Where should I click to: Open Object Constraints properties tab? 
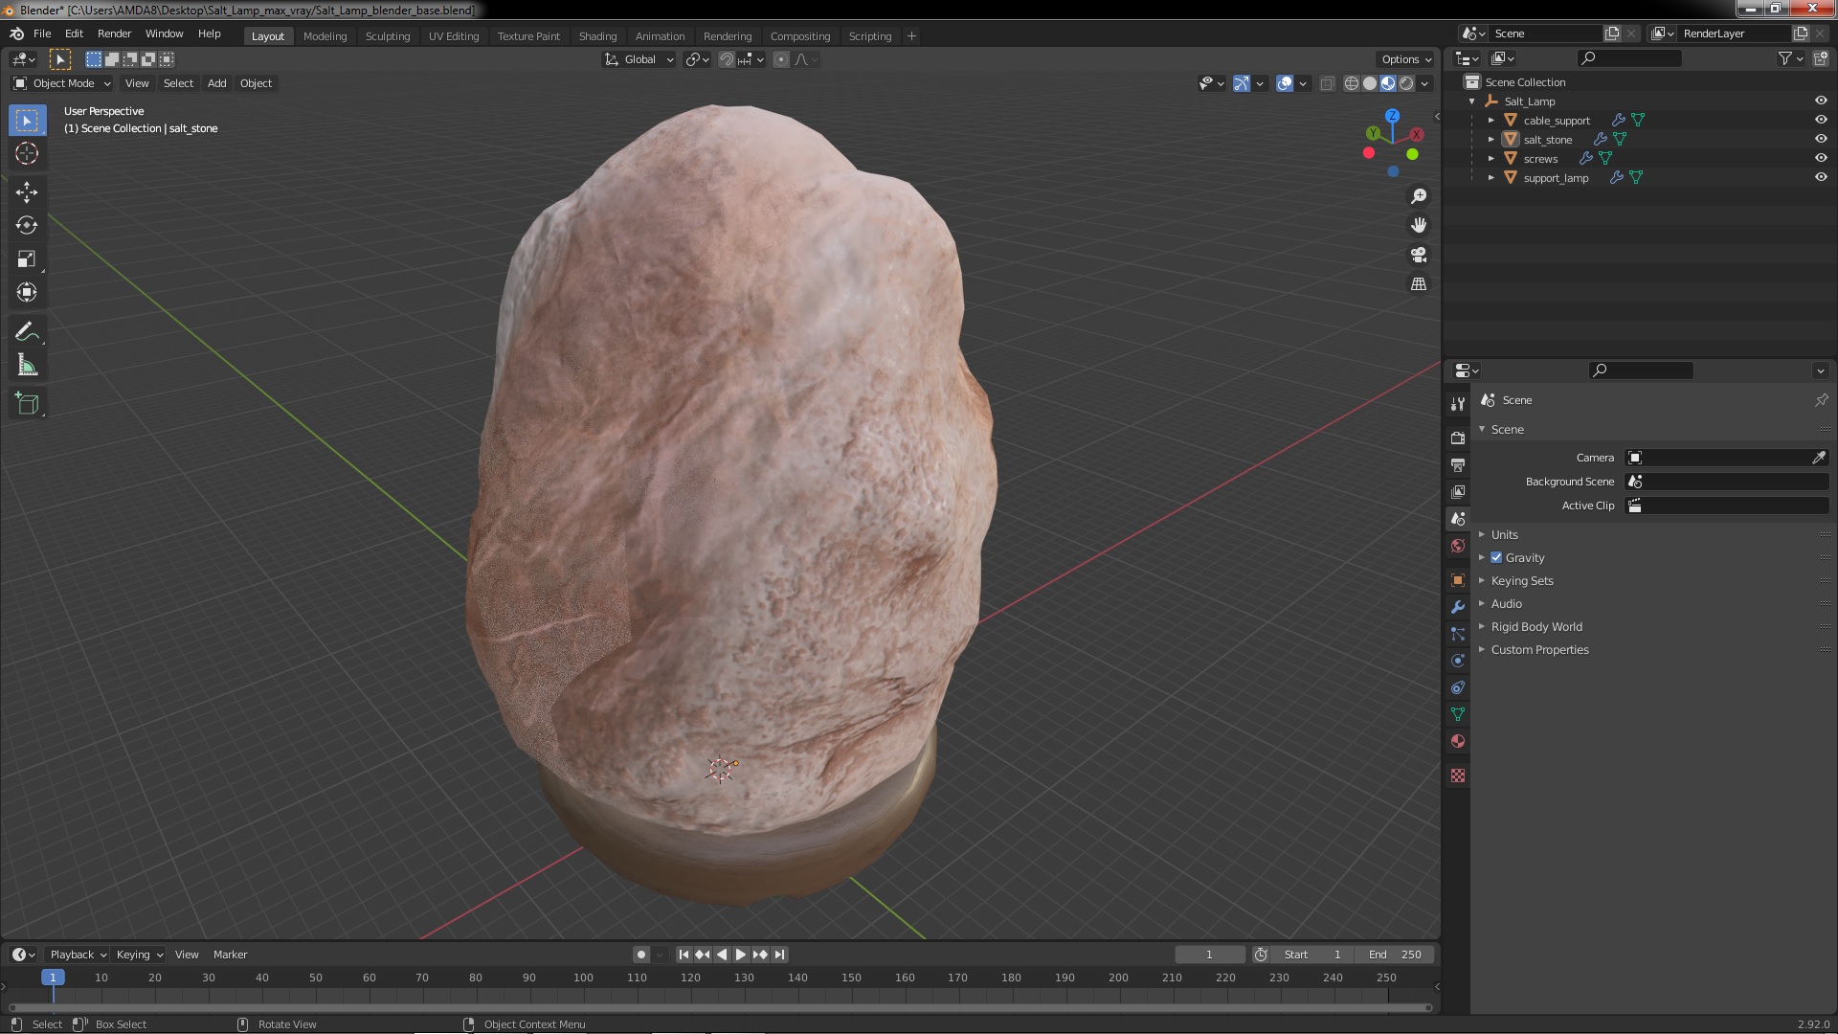[x=1457, y=687]
